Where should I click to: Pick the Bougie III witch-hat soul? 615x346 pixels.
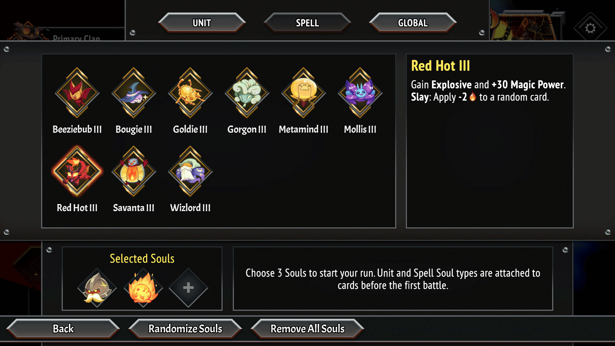134,93
